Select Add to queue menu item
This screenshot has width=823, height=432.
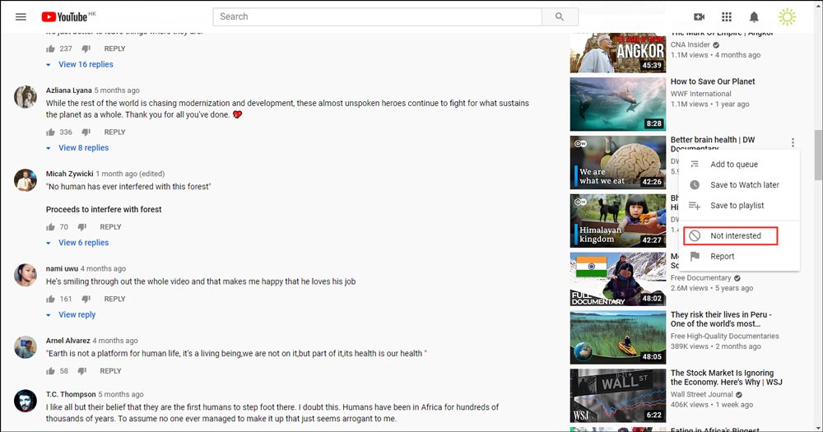point(739,165)
